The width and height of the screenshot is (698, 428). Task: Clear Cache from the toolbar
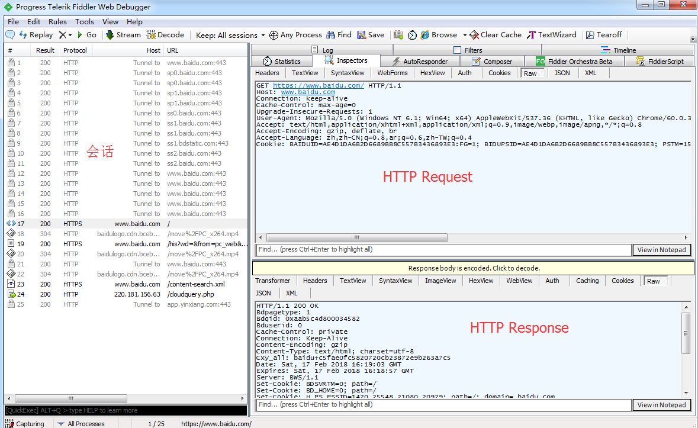click(x=496, y=35)
